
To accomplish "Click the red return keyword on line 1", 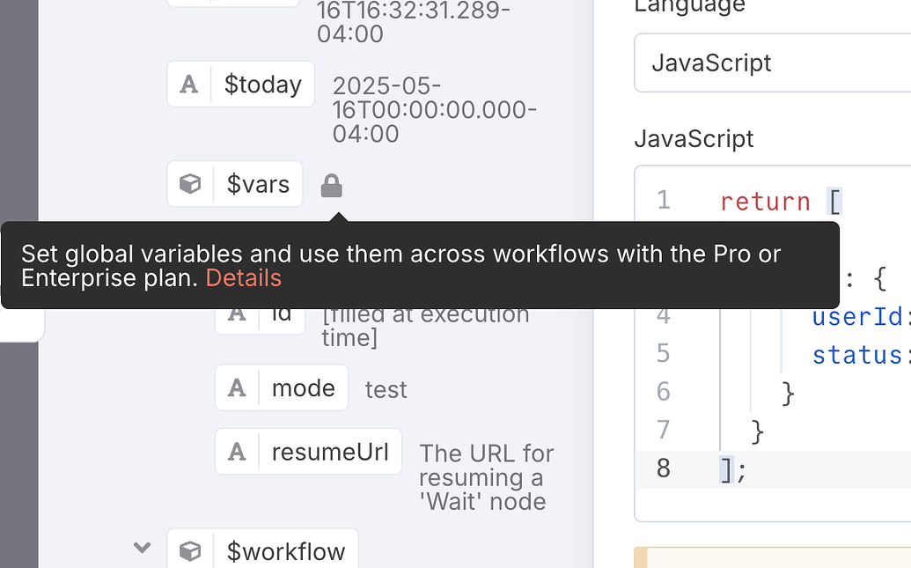I will click(764, 201).
